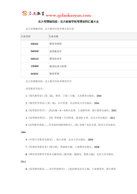Click reference item 1 现代教育论
137x194 pixels.
(63, 96)
